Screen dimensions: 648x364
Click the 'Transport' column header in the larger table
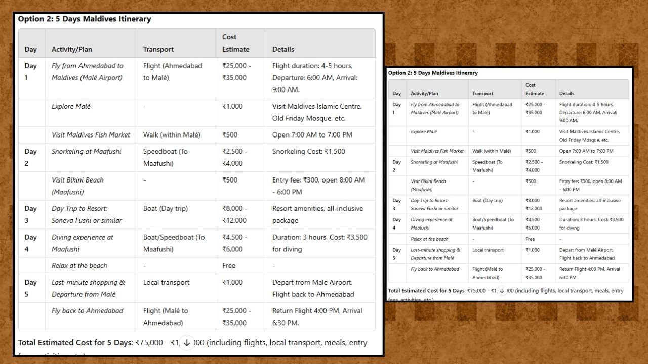click(x=158, y=49)
